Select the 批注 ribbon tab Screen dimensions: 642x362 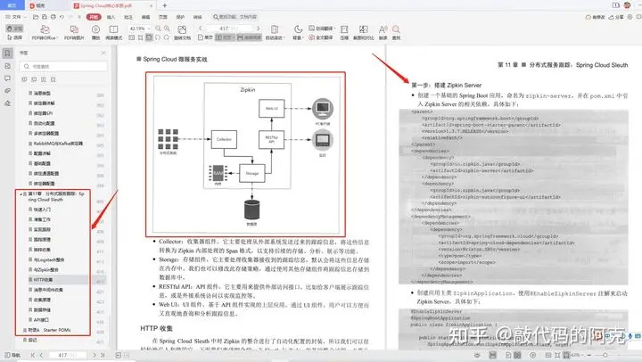(128, 17)
